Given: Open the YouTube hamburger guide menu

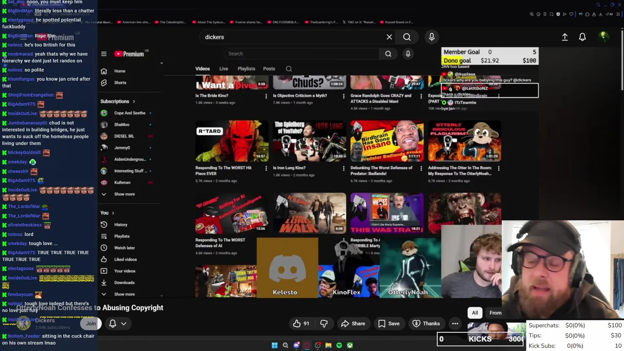Looking at the screenshot, I should [103, 54].
